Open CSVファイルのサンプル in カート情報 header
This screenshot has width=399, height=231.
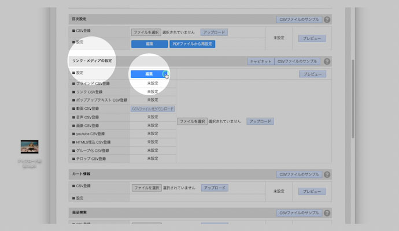pos(299,174)
